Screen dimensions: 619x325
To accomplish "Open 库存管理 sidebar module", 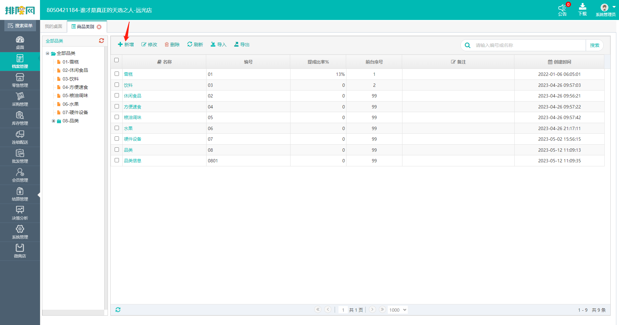I will (20, 118).
